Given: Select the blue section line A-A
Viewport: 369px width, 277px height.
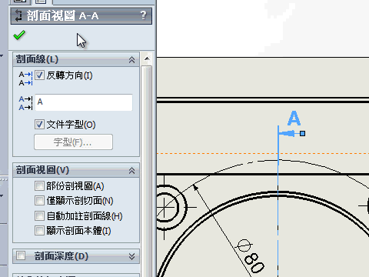Looking at the screenshot, I should point(278,200).
